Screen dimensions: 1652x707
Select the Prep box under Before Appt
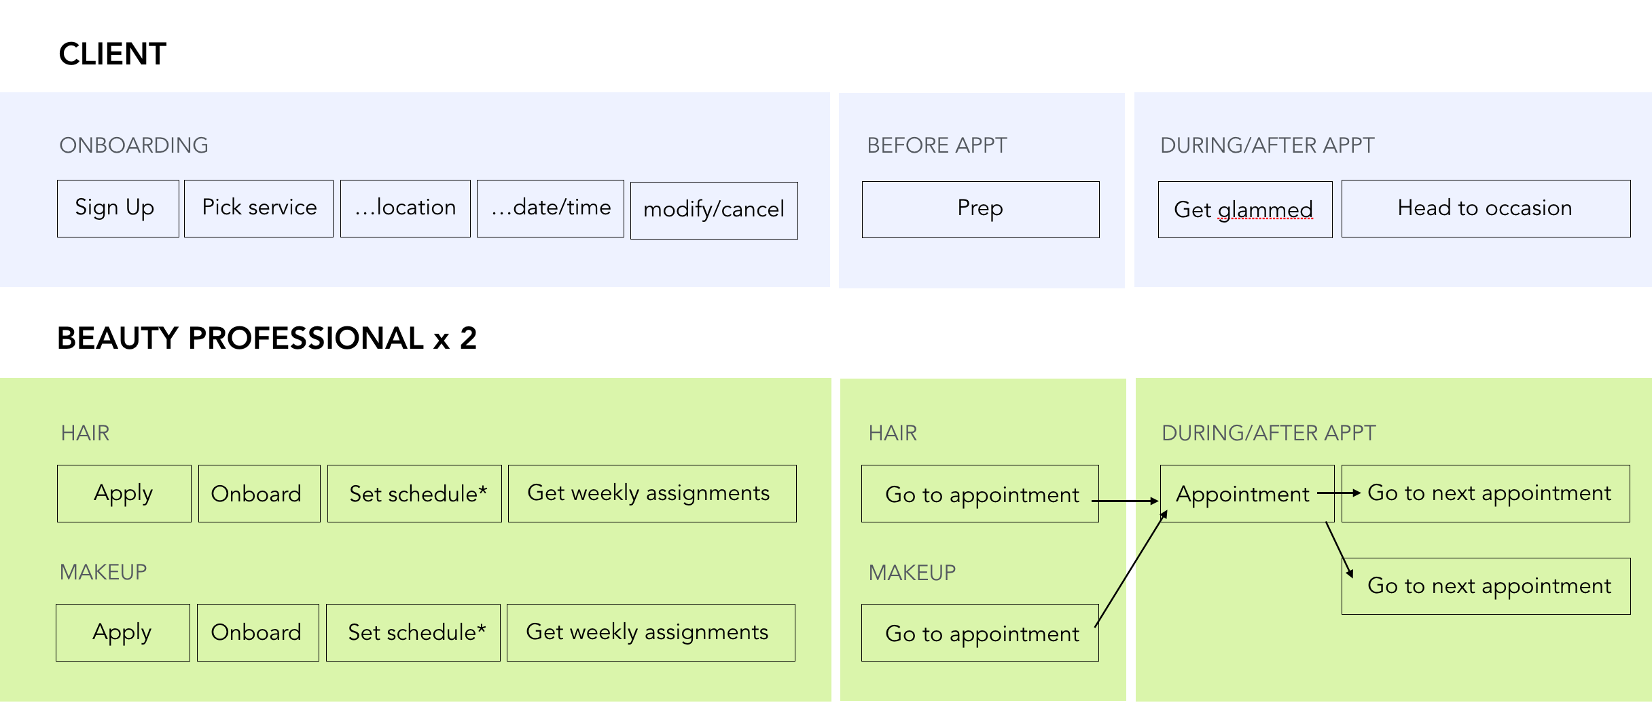(x=981, y=209)
